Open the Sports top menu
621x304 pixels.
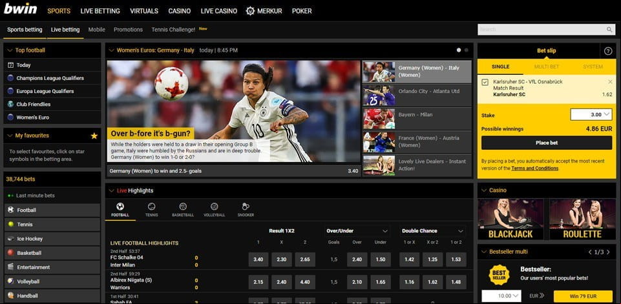59,11
